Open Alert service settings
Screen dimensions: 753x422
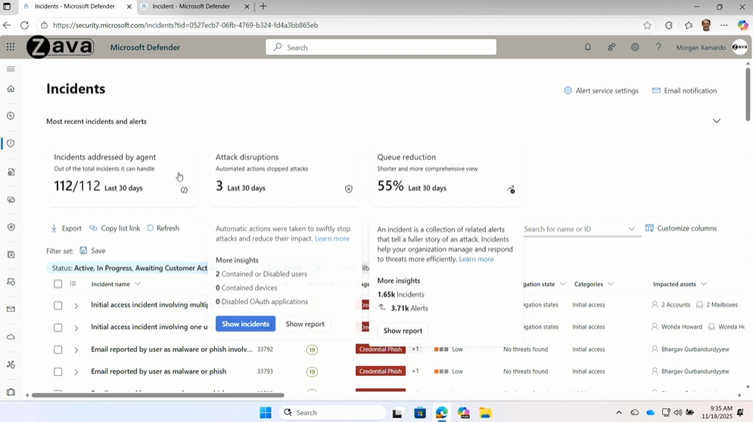tap(601, 90)
